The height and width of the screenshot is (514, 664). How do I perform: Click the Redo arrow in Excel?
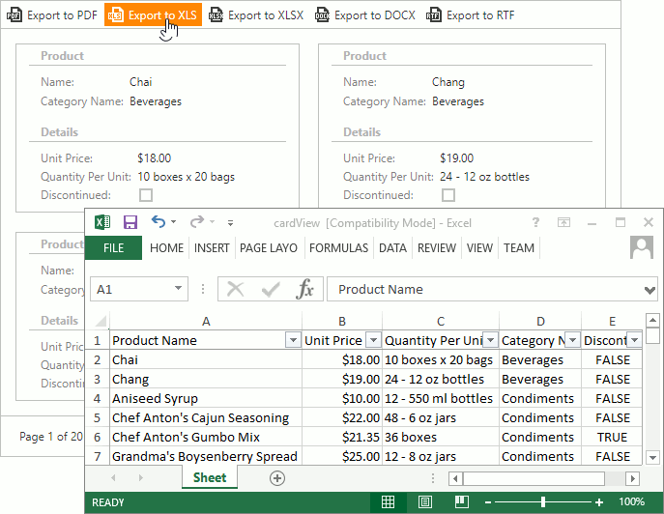coord(197,221)
